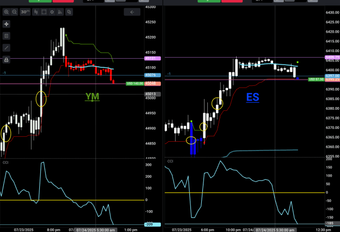Click the green USD 87.50 position tag
This screenshot has height=232, width=340.
click(x=316, y=79)
